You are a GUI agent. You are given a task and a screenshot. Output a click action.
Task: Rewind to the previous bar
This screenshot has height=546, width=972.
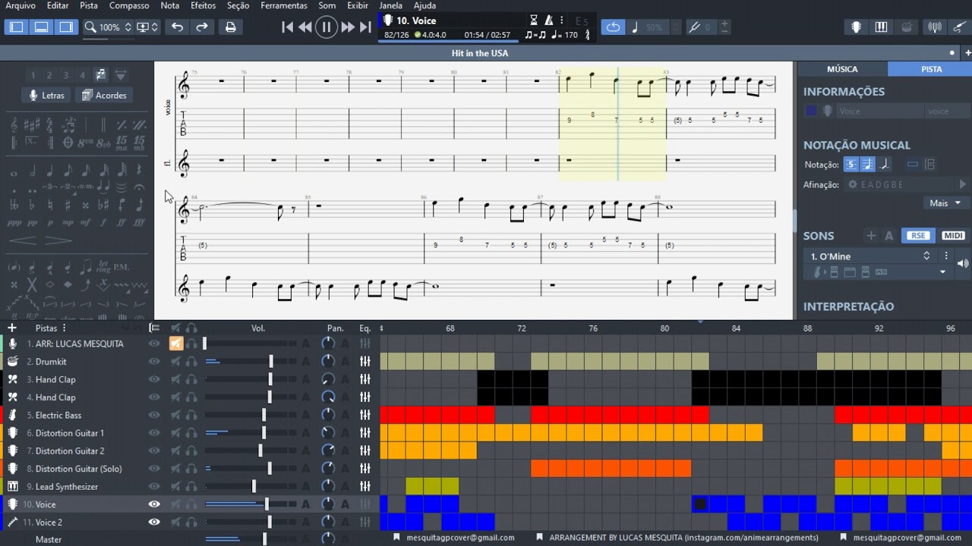pos(305,27)
